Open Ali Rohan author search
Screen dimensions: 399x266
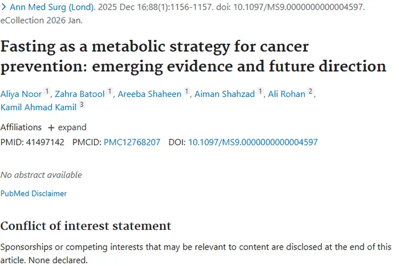coord(287,94)
